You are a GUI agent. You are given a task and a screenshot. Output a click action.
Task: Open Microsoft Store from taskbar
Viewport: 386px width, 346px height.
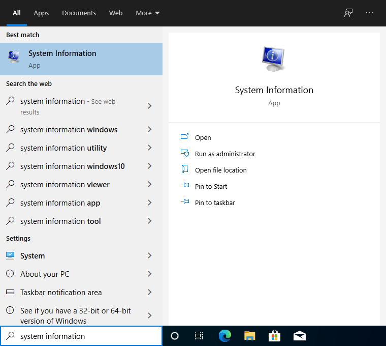274,336
